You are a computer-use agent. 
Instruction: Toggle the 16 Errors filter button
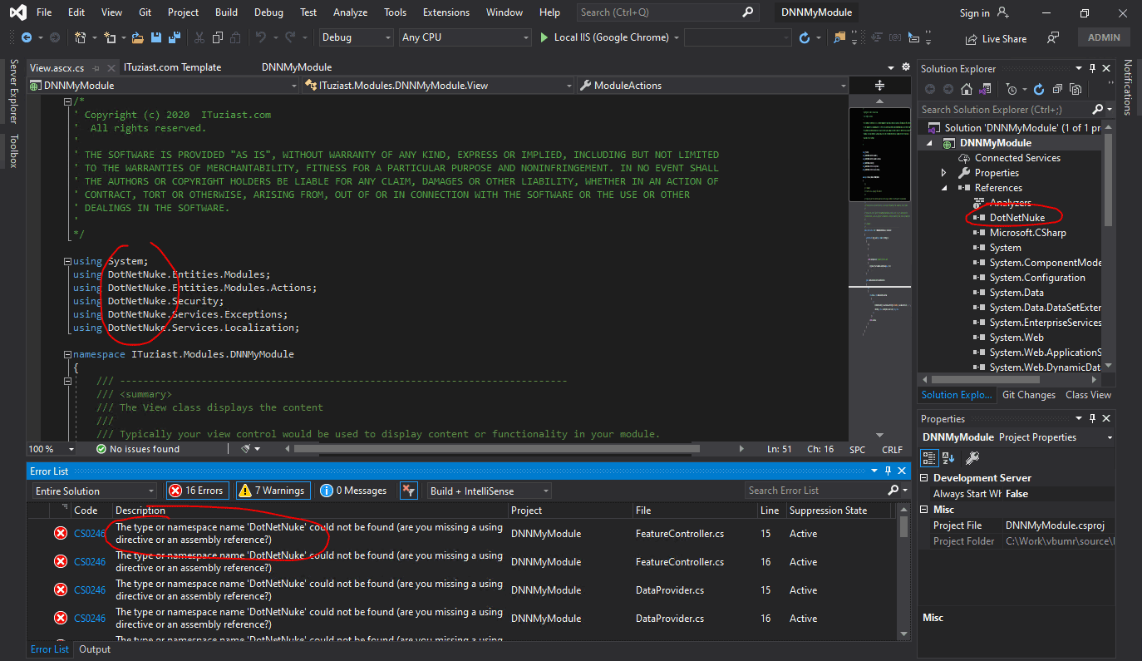197,490
